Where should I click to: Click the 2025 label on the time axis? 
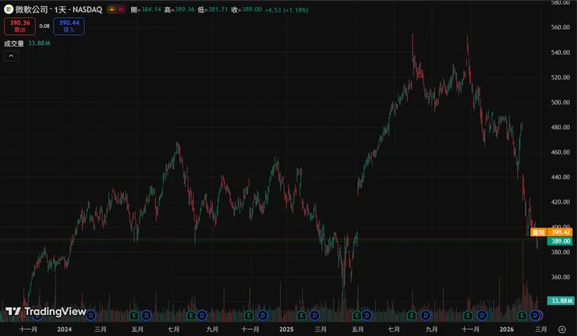pyautogui.click(x=286, y=330)
